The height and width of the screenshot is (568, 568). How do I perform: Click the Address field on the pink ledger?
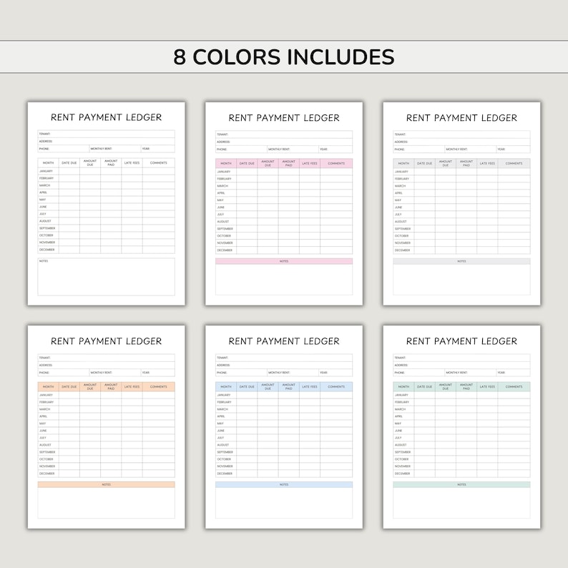[283, 142]
